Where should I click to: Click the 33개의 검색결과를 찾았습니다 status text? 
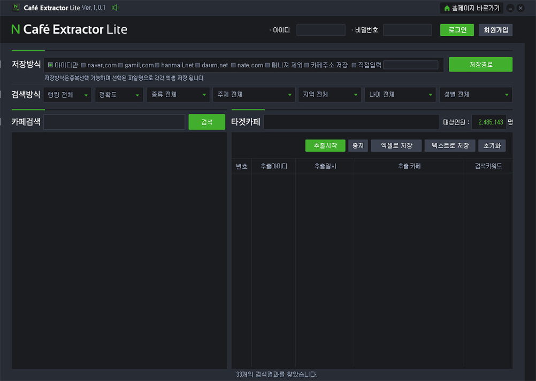pos(277,375)
